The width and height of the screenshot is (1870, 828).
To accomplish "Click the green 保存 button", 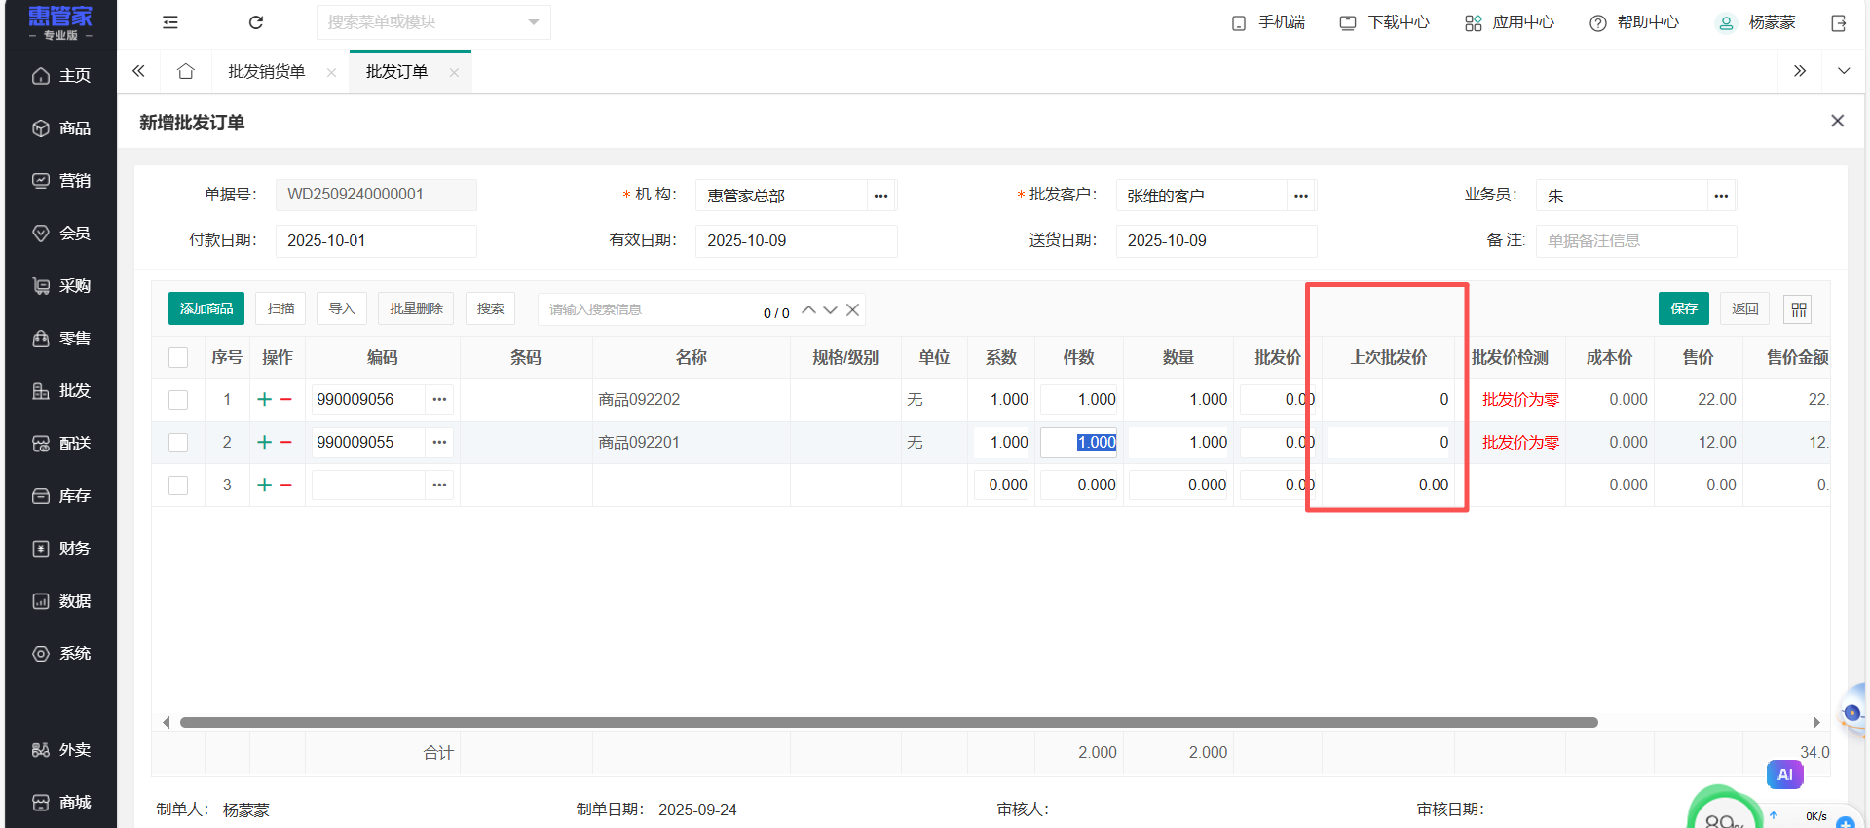I will point(1683,308).
